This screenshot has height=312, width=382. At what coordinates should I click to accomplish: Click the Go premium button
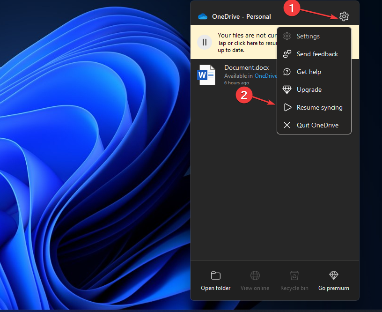pos(334,281)
